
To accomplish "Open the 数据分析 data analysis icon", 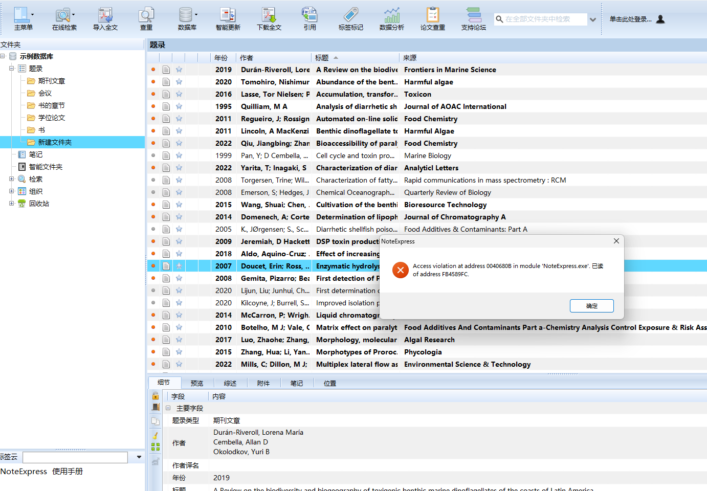I will pos(392,15).
